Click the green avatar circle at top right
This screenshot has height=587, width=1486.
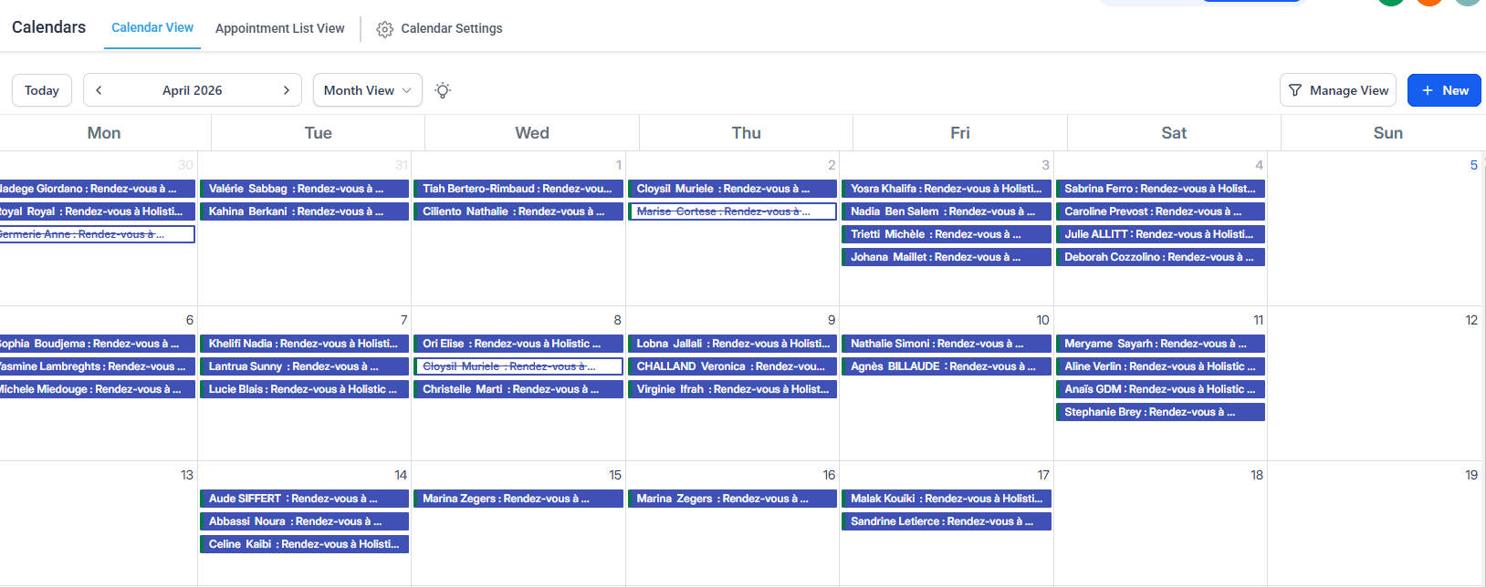pyautogui.click(x=1390, y=4)
